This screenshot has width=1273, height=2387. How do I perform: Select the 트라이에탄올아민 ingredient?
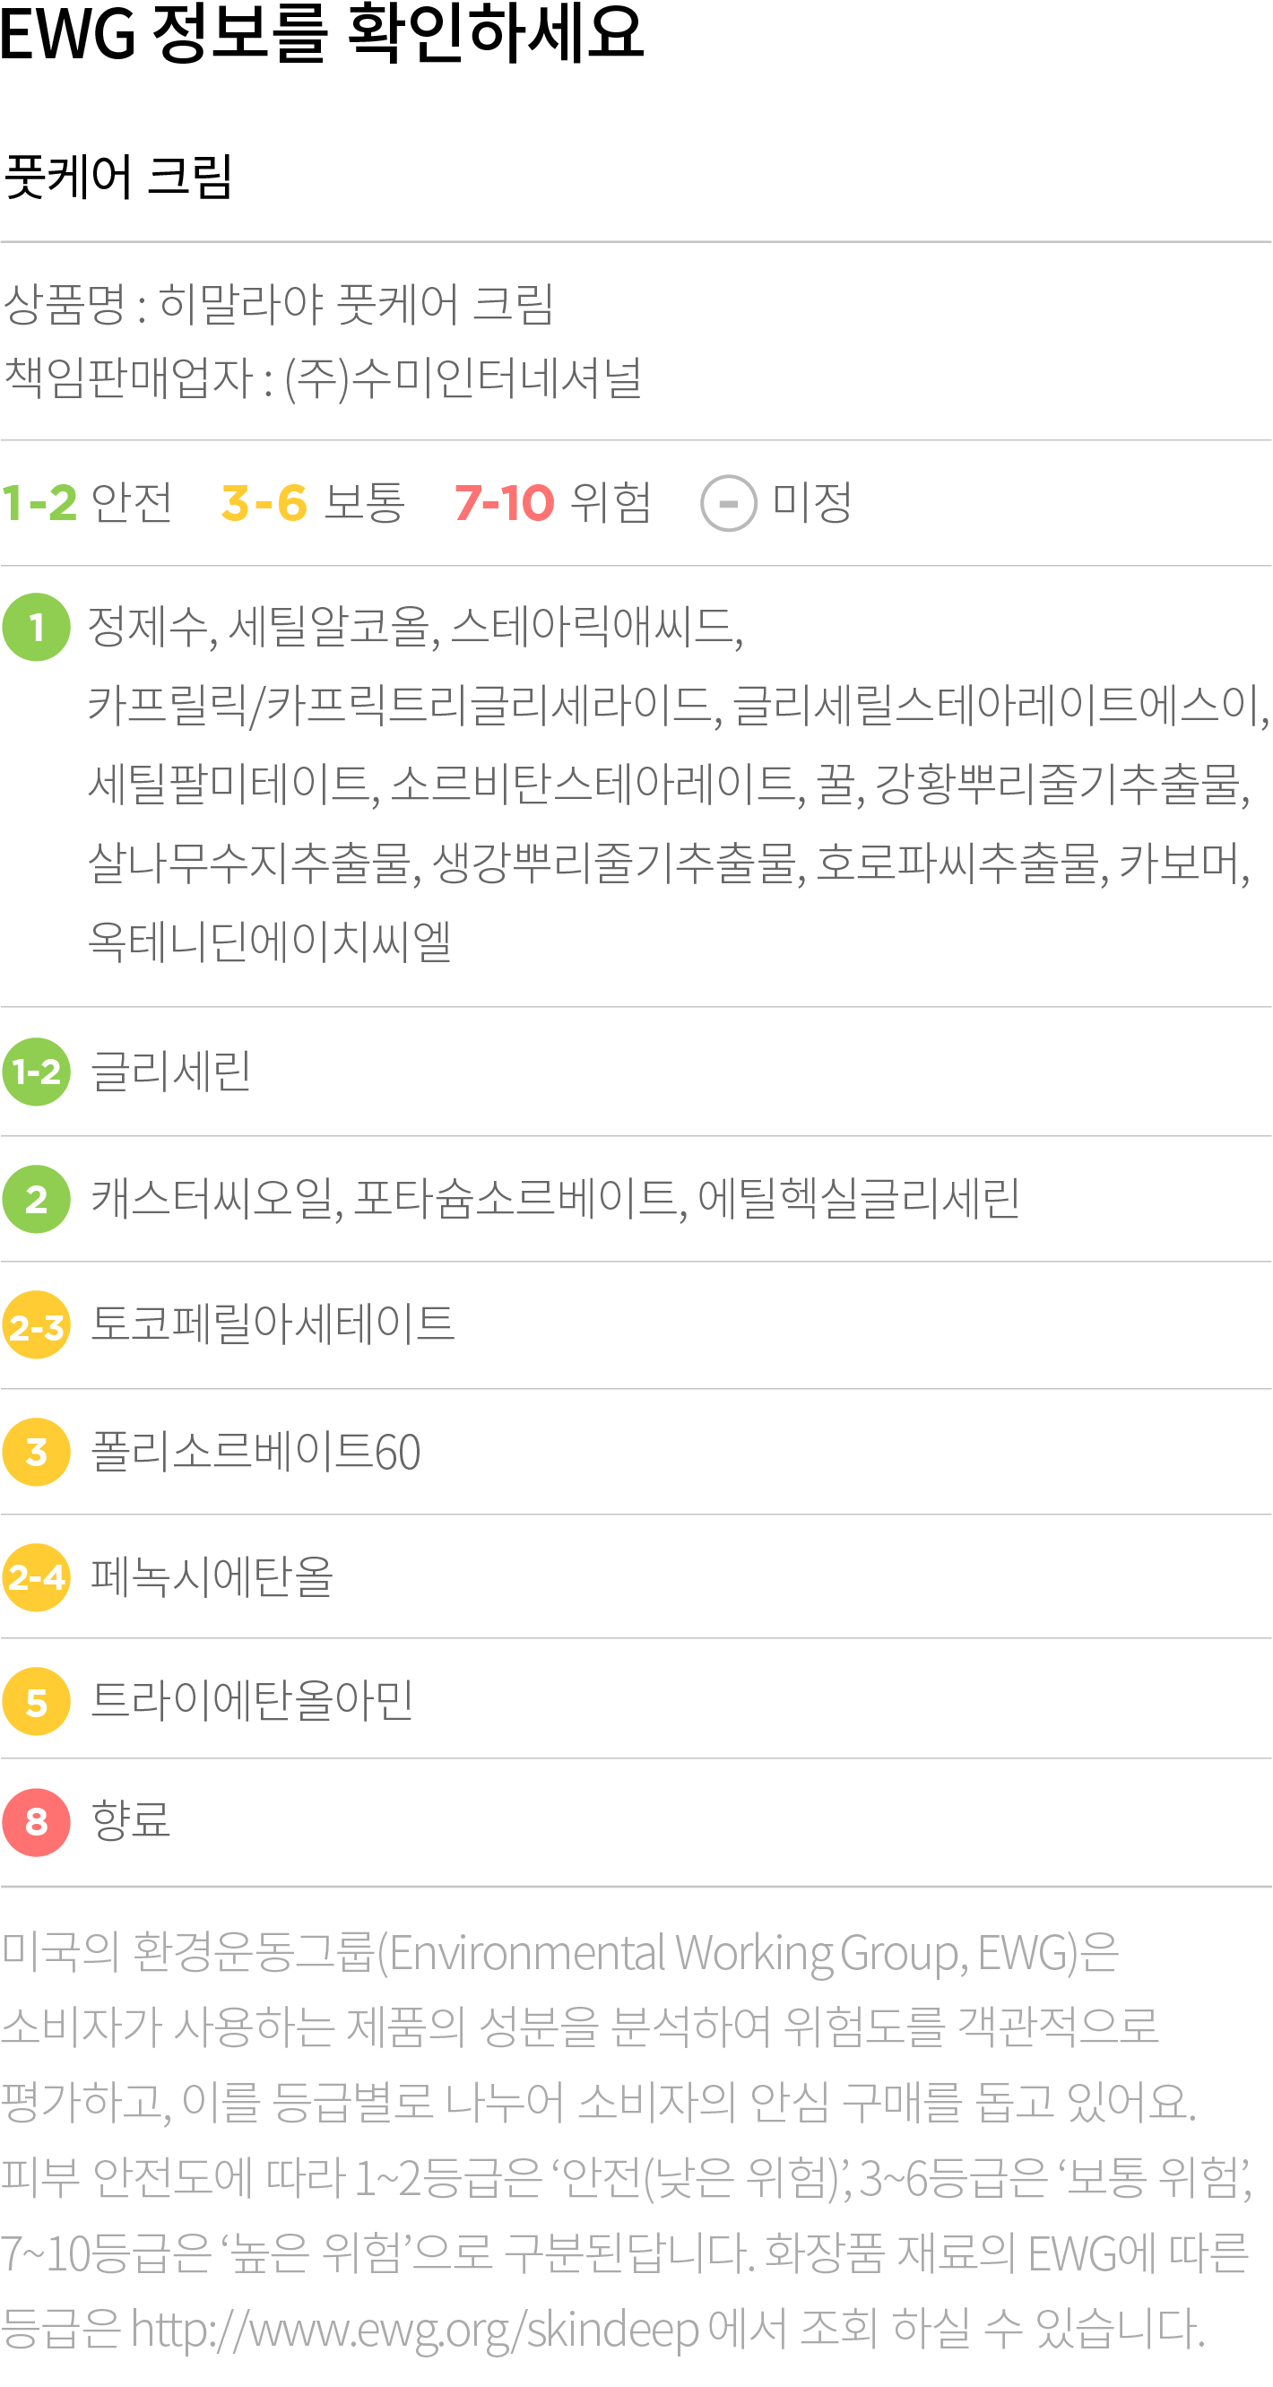pyautogui.click(x=252, y=1701)
